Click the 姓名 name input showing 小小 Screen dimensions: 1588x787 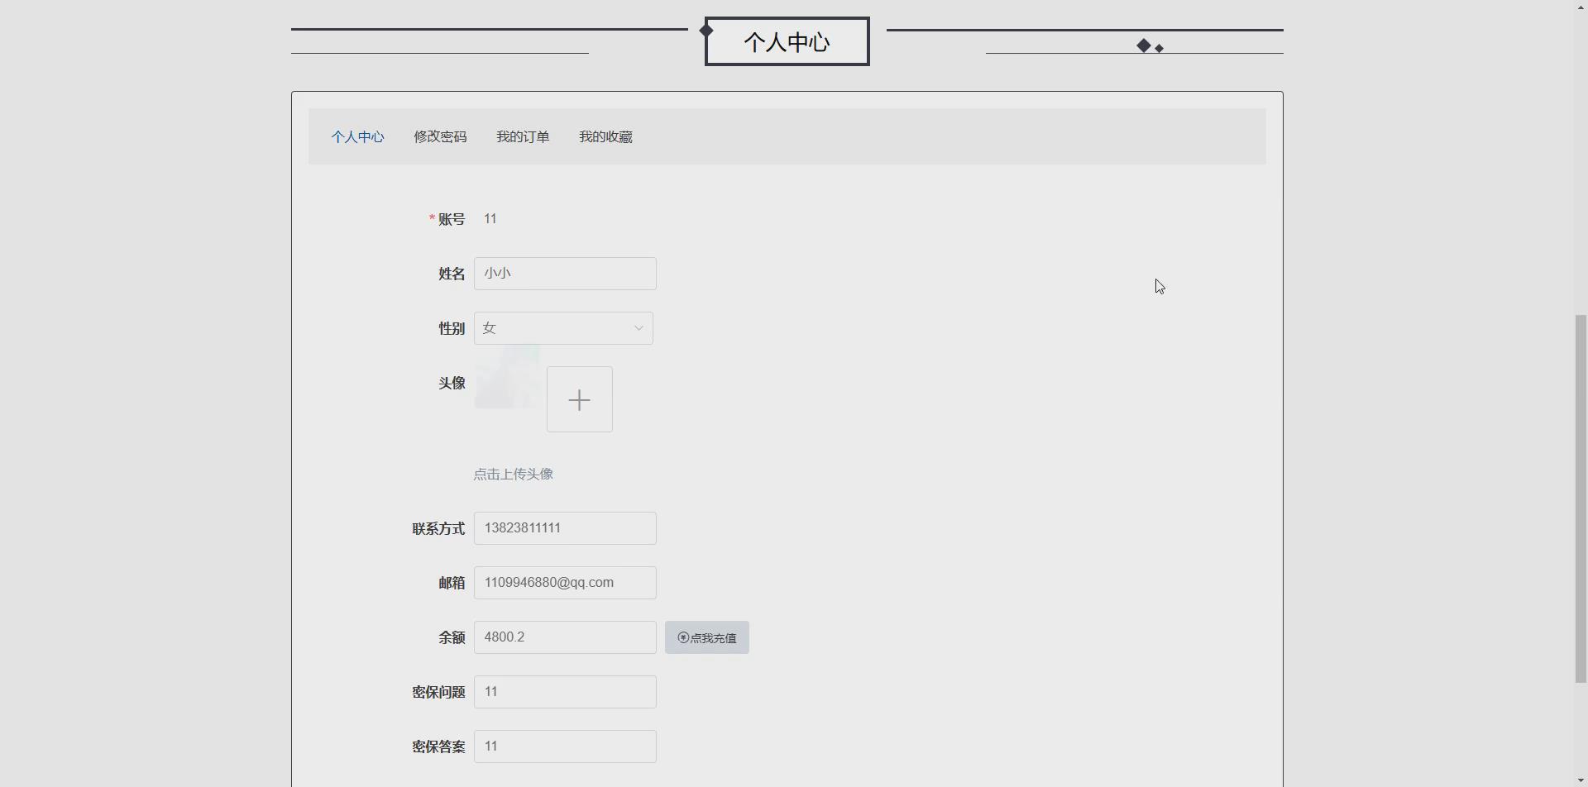tap(565, 273)
